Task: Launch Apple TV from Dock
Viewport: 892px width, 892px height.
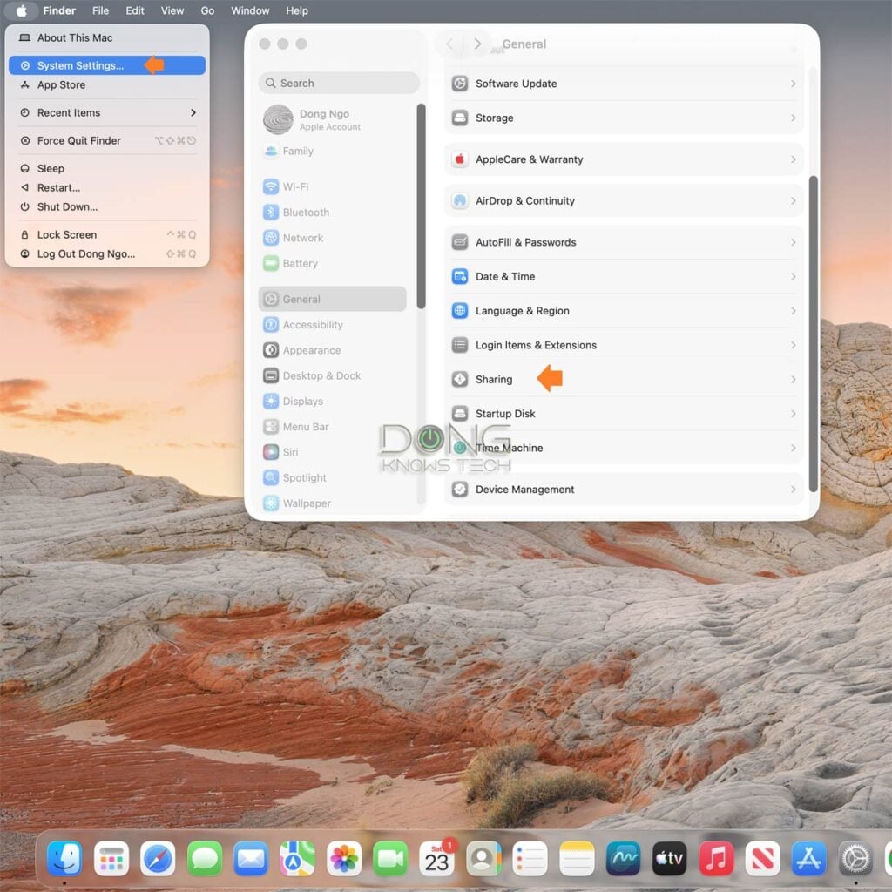Action: click(x=670, y=858)
